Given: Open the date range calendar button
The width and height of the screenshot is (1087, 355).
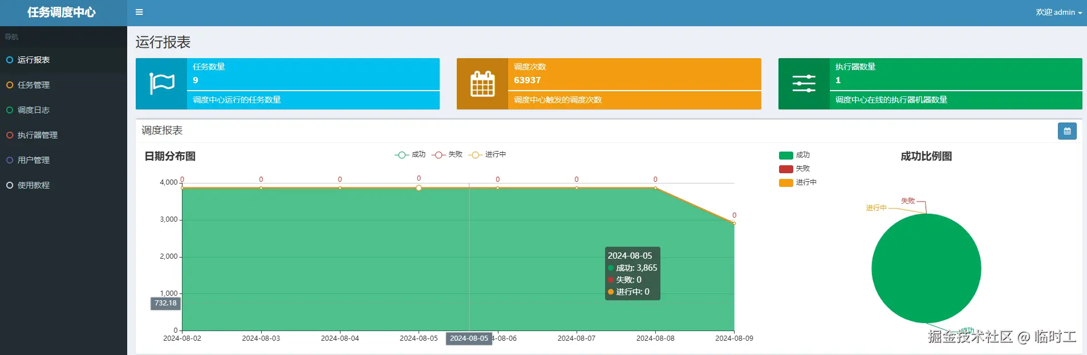Looking at the screenshot, I should pyautogui.click(x=1067, y=131).
